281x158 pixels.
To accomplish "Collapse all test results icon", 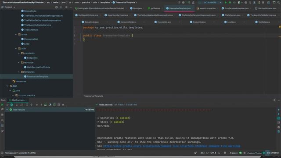I will click(x=31, y=105).
